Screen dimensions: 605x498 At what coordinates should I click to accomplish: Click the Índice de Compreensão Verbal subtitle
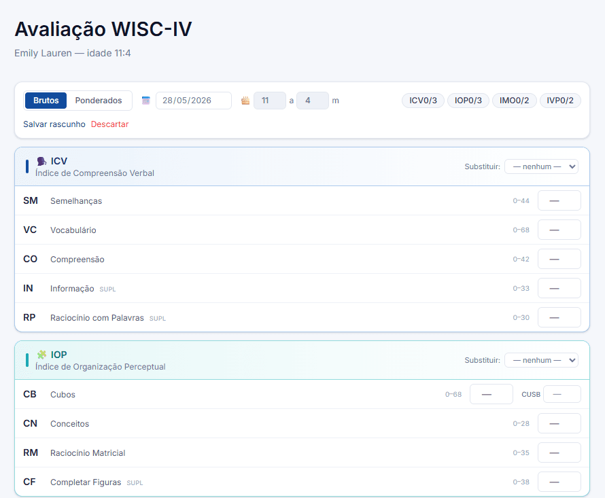click(94, 173)
